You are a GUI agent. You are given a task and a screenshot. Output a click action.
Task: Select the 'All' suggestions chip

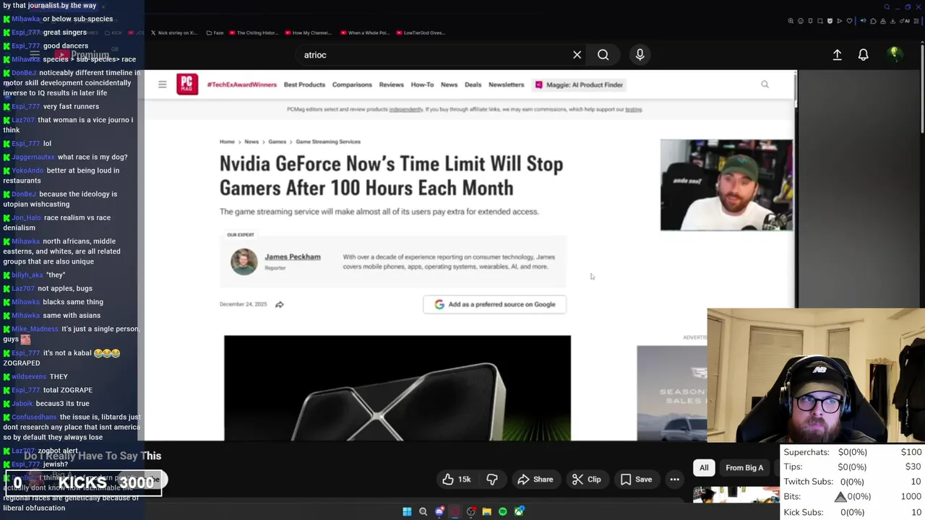point(704,468)
